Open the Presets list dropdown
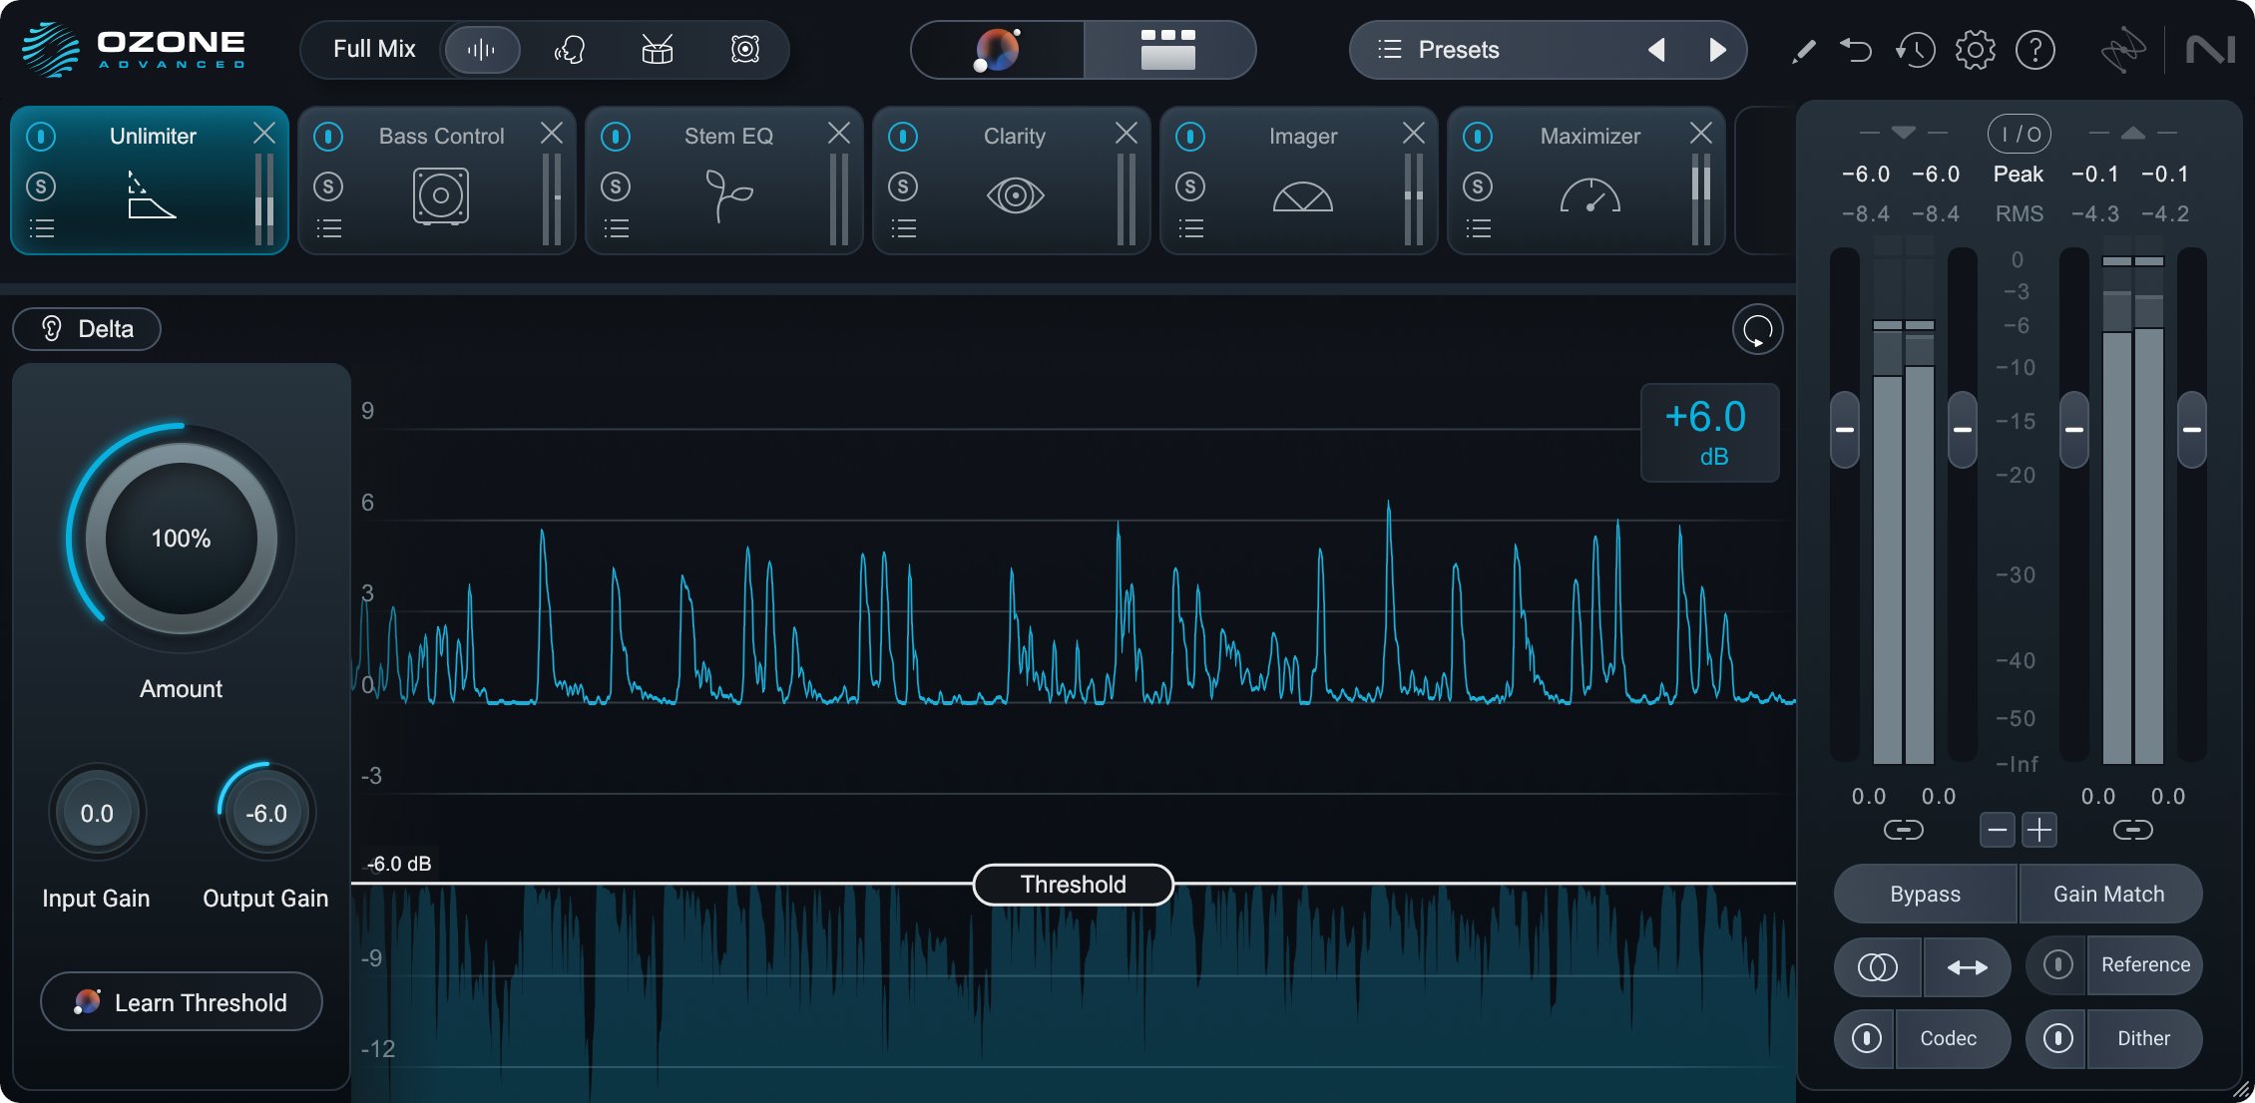The width and height of the screenshot is (2255, 1103). click(x=1439, y=49)
